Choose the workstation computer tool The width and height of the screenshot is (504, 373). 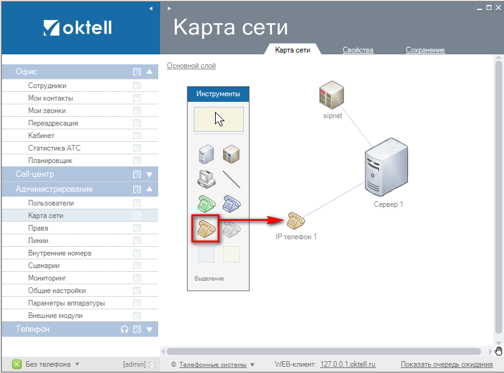click(x=206, y=179)
